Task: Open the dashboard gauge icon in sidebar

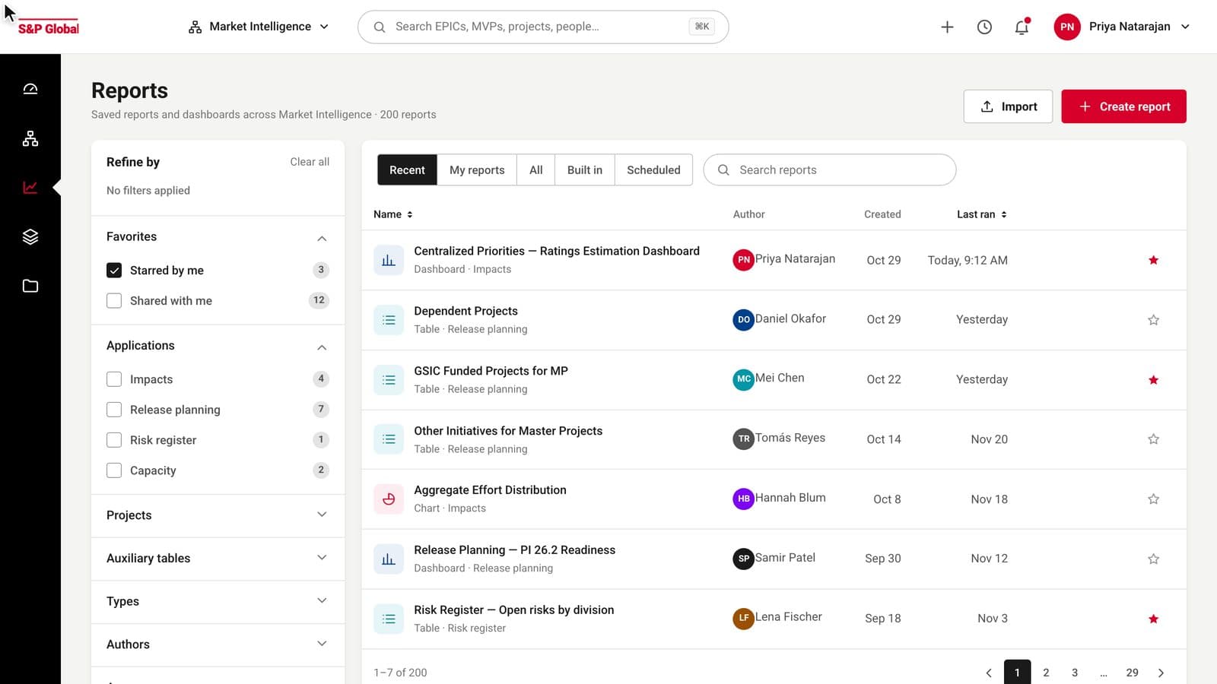Action: tap(30, 89)
